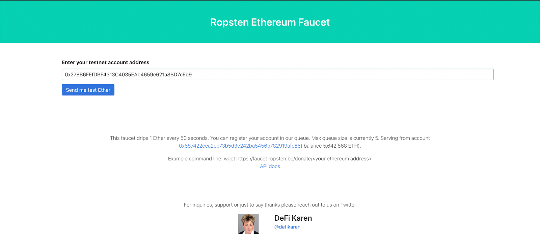Click the 'Example command line:' label text
This screenshot has width=540, height=246.
click(195, 159)
